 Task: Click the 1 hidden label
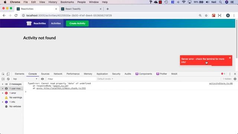tap(227, 79)
